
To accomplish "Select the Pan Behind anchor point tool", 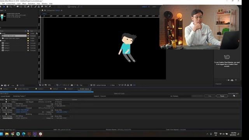I will click(x=21, y=7).
